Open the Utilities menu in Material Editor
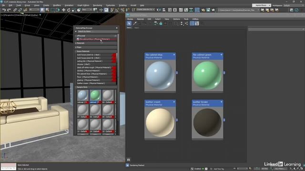Image resolution: width=305 pixels, height=171 pixels. pos(195,19)
